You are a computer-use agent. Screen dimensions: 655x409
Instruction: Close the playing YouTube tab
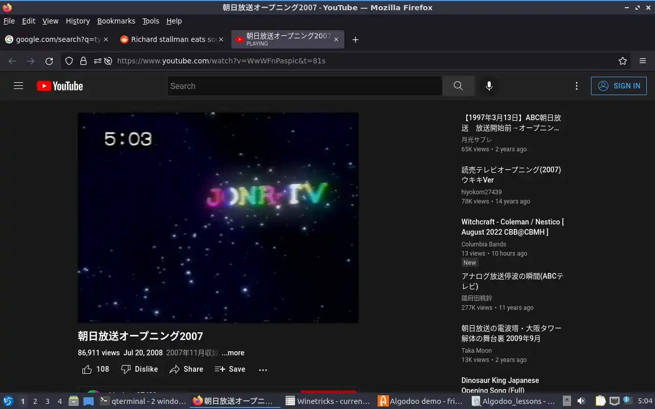pos(336,39)
